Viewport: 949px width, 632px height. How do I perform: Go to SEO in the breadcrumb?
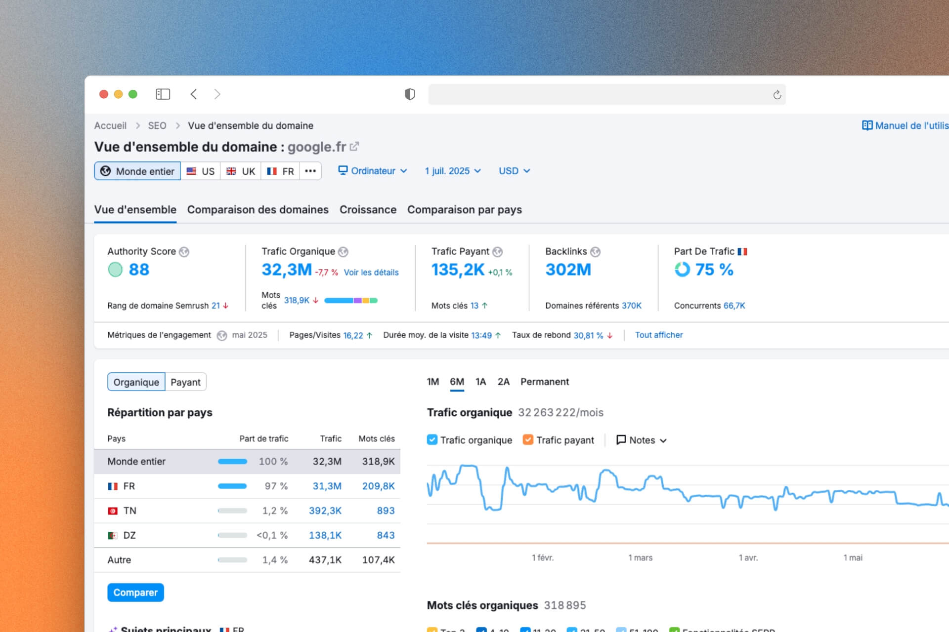pyautogui.click(x=157, y=125)
